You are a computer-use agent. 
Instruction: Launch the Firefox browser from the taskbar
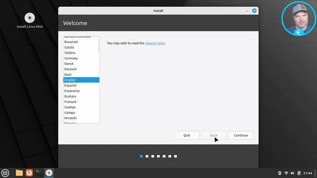click(x=29, y=173)
